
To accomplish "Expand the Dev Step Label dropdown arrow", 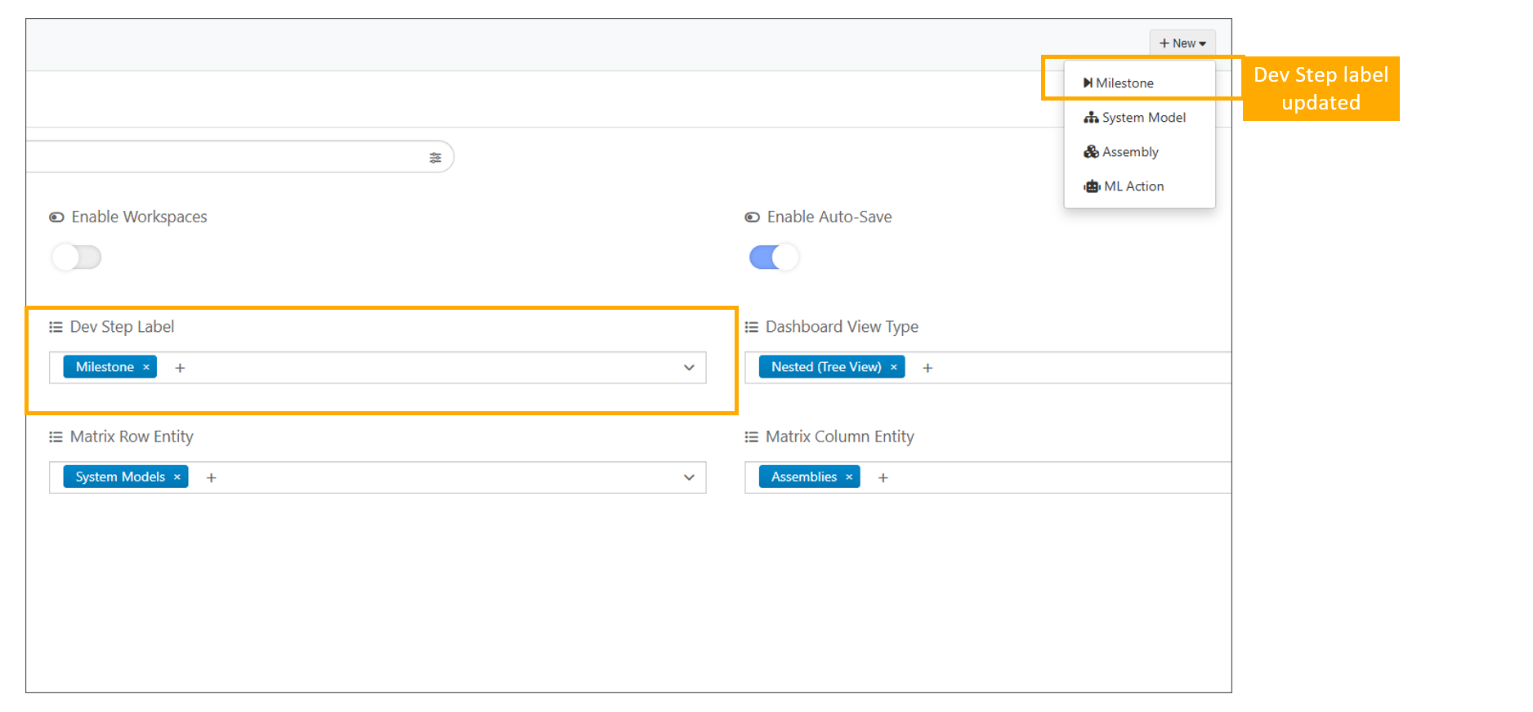I will pos(689,368).
